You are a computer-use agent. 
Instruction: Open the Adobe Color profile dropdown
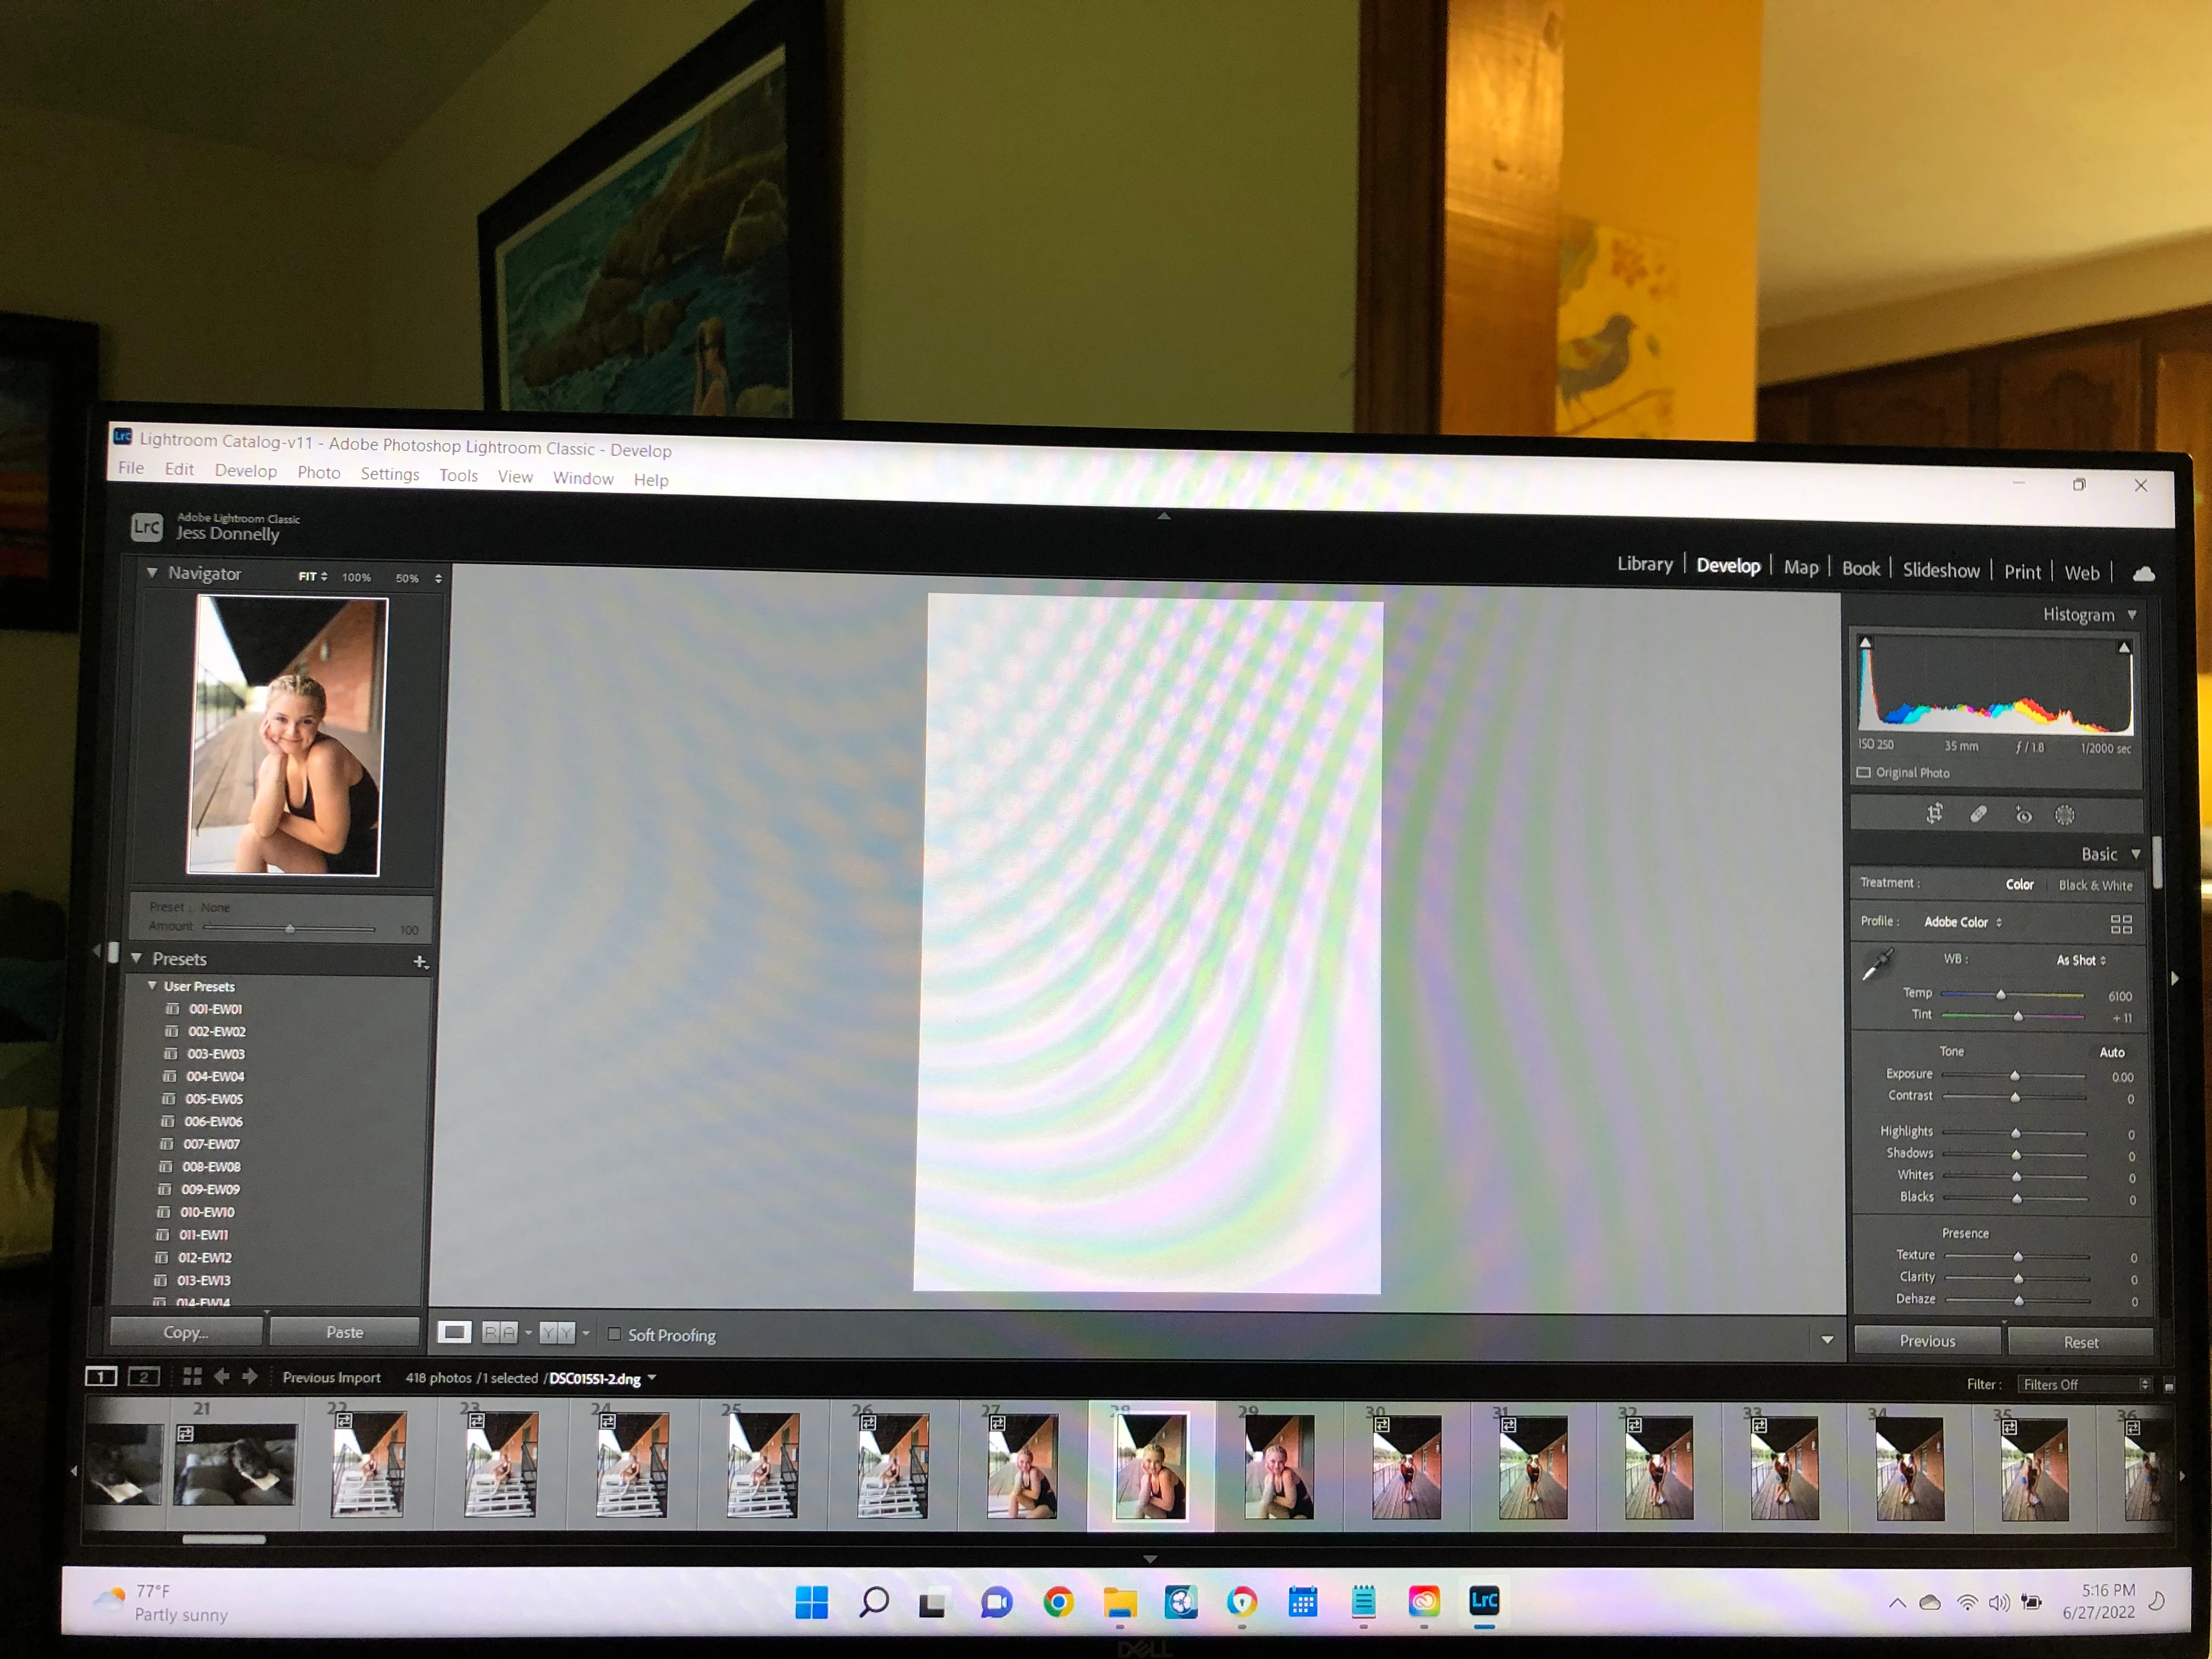click(x=1962, y=922)
